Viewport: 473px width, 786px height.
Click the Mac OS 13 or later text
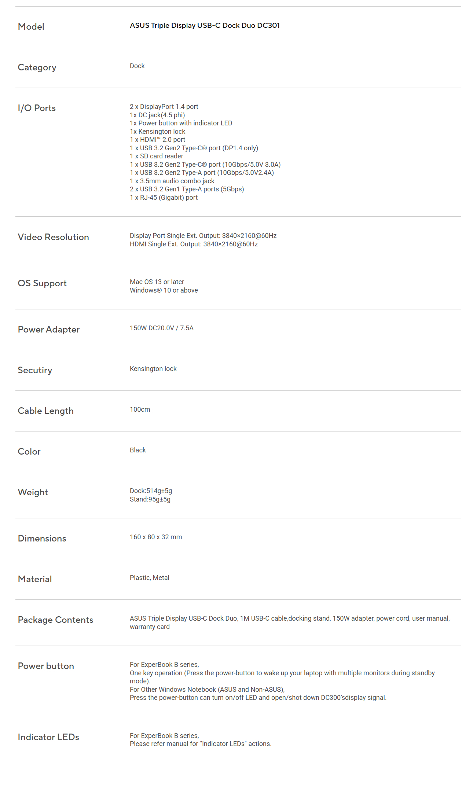[x=157, y=282]
